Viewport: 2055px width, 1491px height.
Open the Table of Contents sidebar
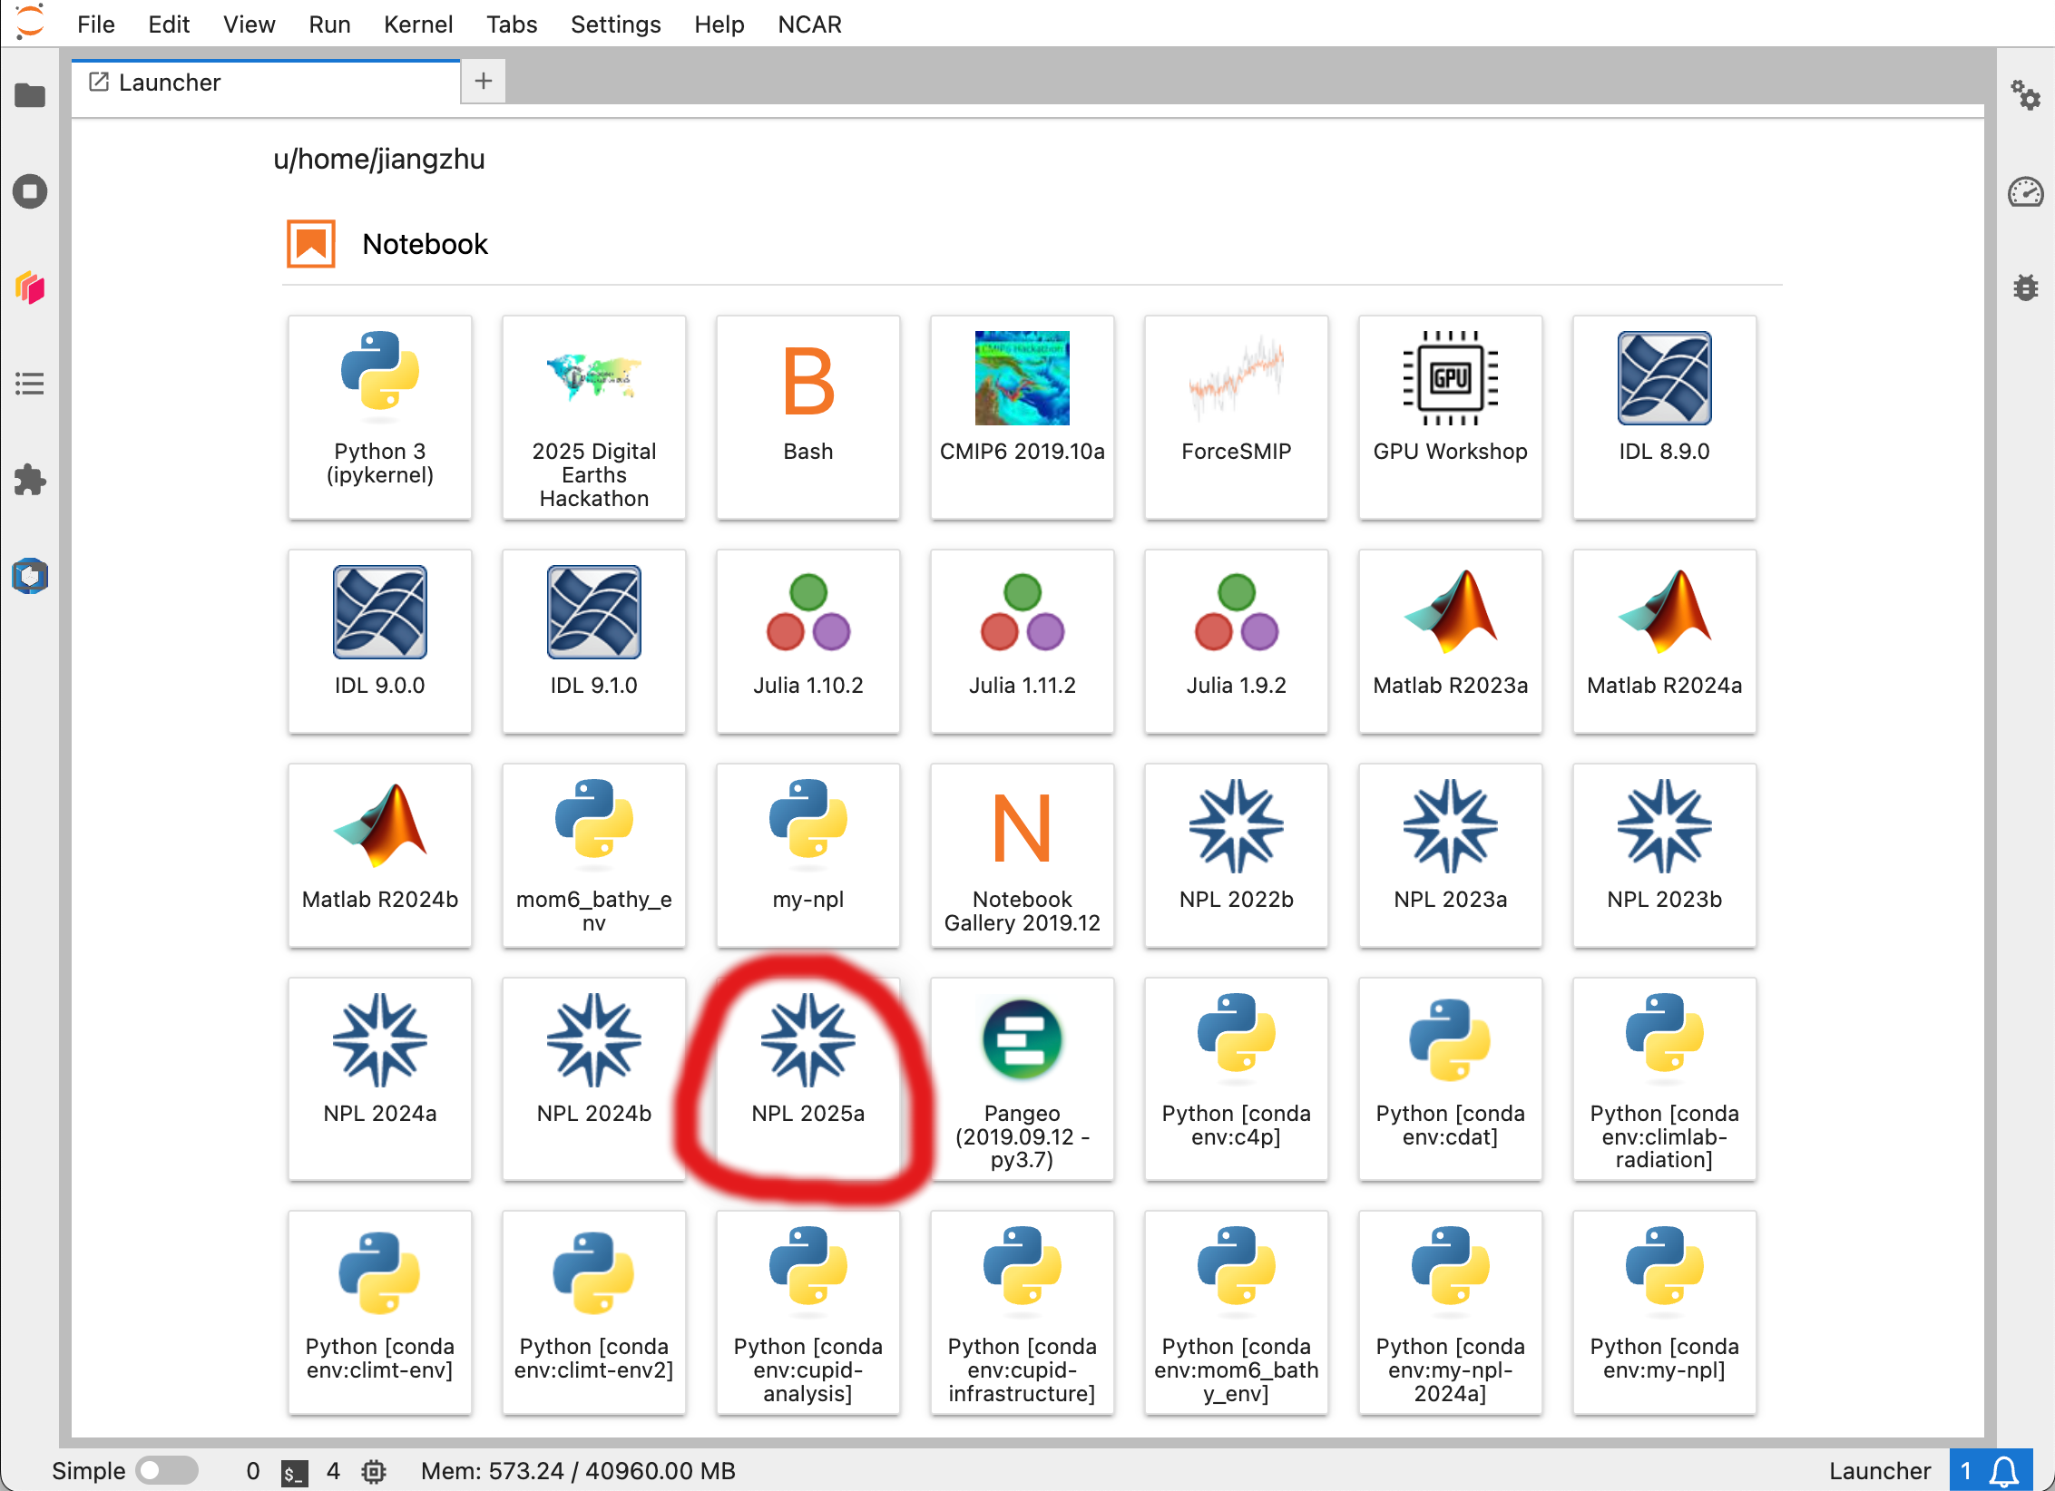point(30,384)
